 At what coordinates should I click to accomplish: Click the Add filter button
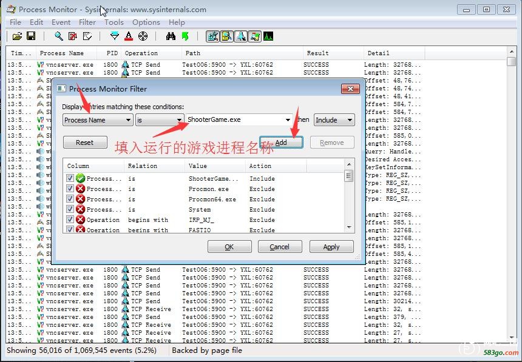click(281, 142)
